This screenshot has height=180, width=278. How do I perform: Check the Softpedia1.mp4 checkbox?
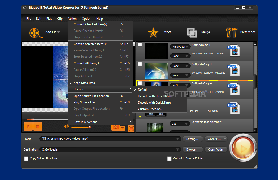(140, 64)
